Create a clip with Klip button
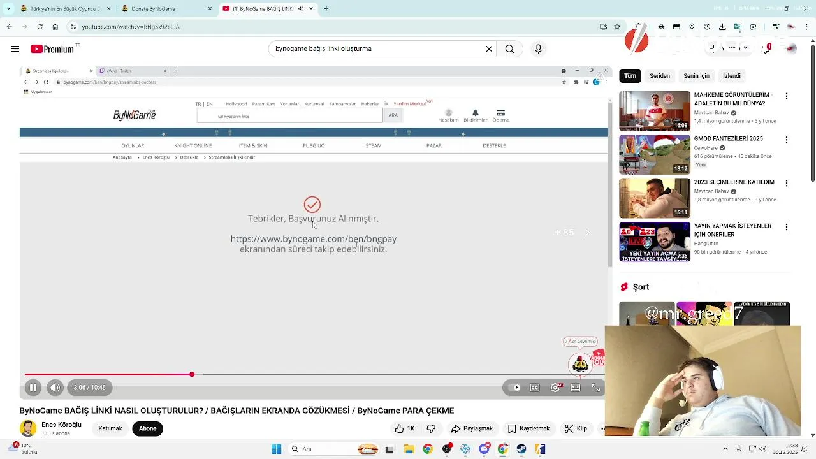This screenshot has height=459, width=816. pos(576,428)
